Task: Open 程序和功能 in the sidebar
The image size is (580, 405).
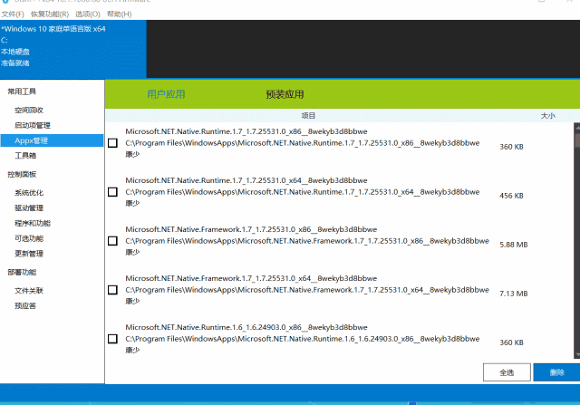Action: click(33, 223)
